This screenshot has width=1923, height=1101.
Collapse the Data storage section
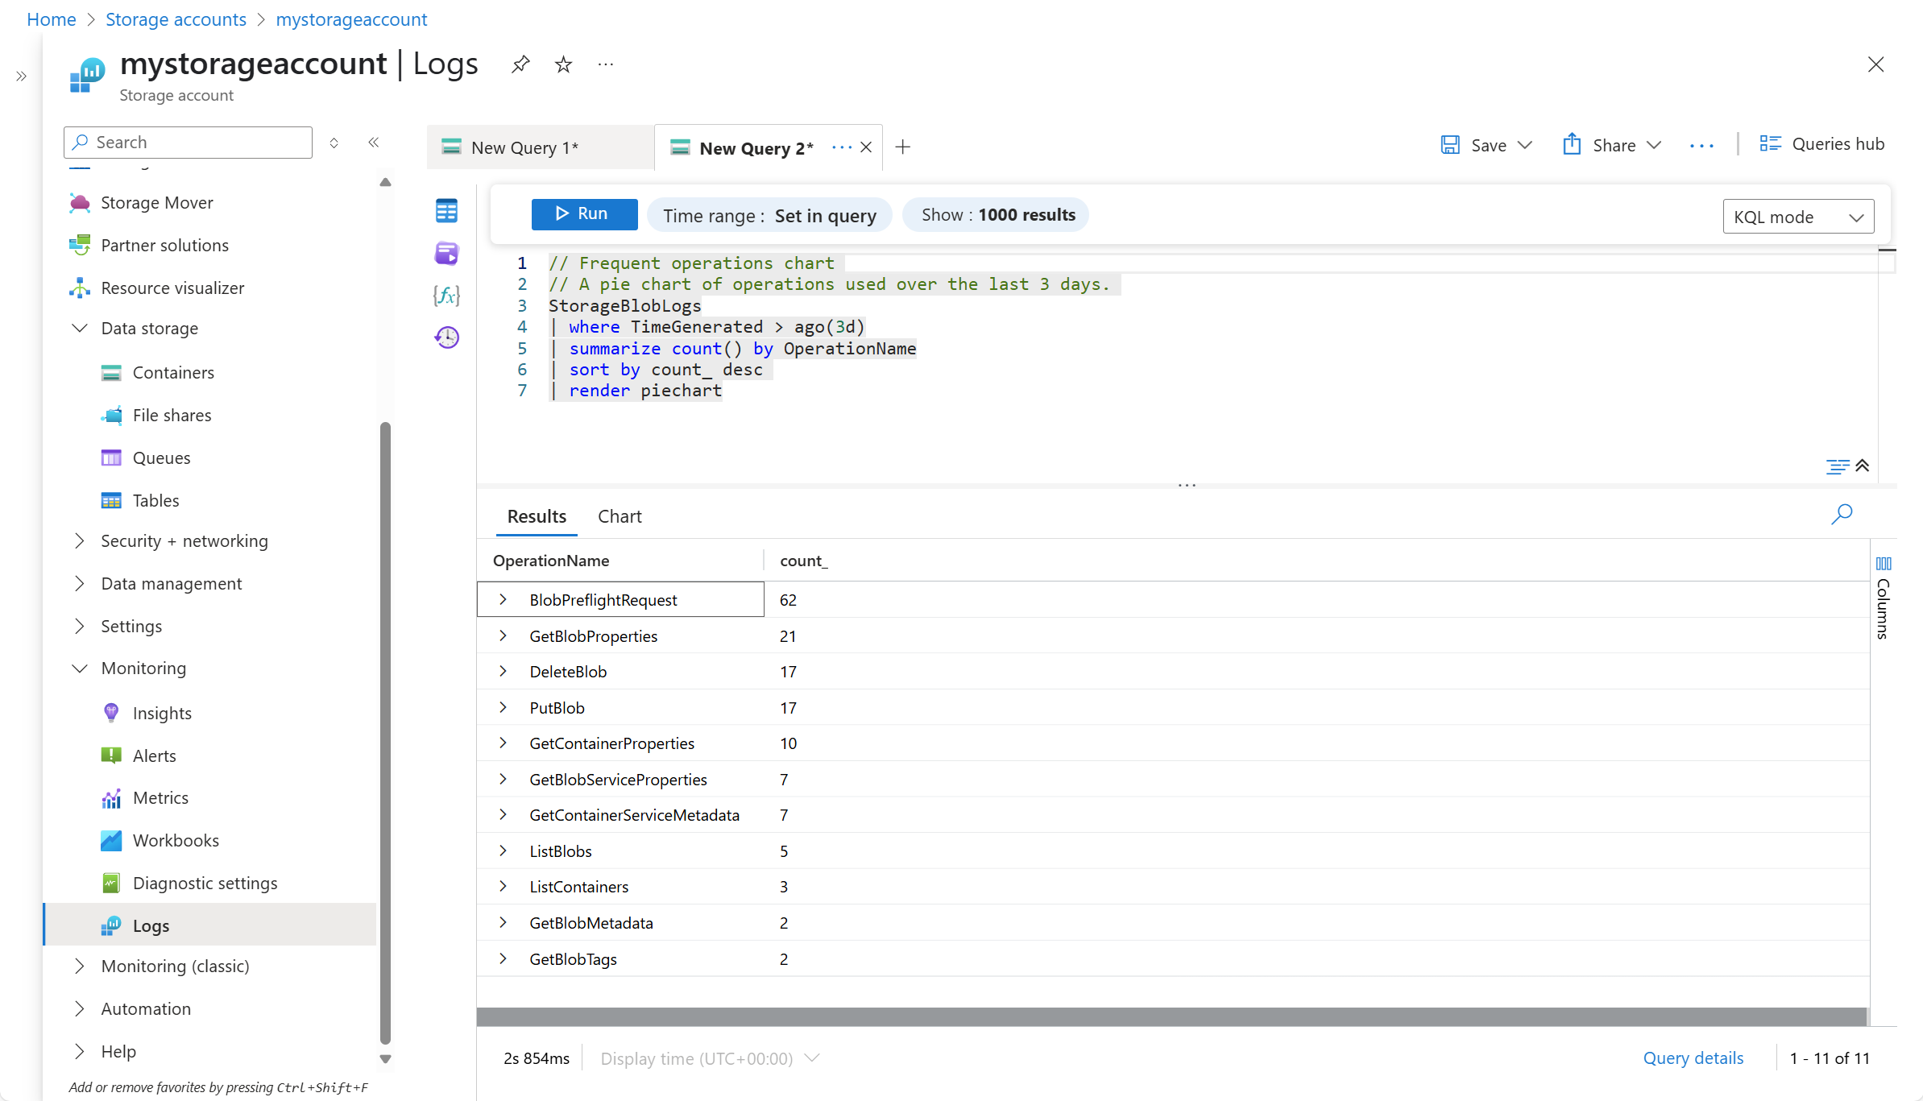(79, 329)
